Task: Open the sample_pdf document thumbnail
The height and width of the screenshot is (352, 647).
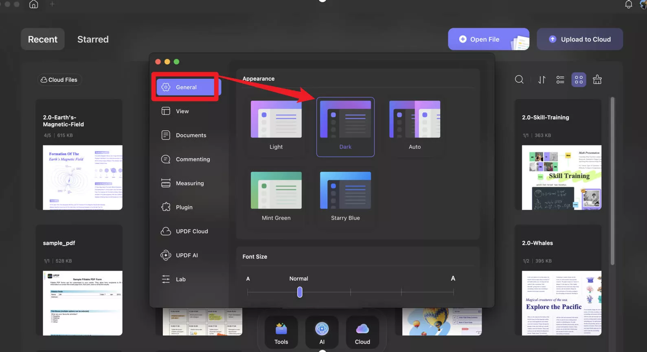Action: point(83,303)
